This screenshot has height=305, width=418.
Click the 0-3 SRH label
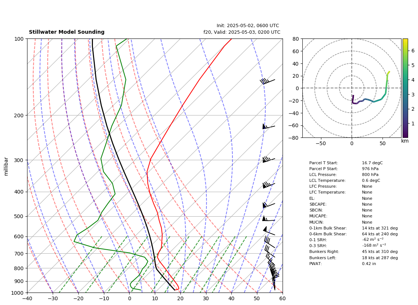tap(318, 246)
